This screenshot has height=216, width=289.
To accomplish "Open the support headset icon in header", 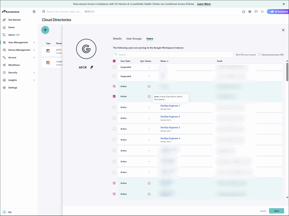I will click(x=244, y=12).
